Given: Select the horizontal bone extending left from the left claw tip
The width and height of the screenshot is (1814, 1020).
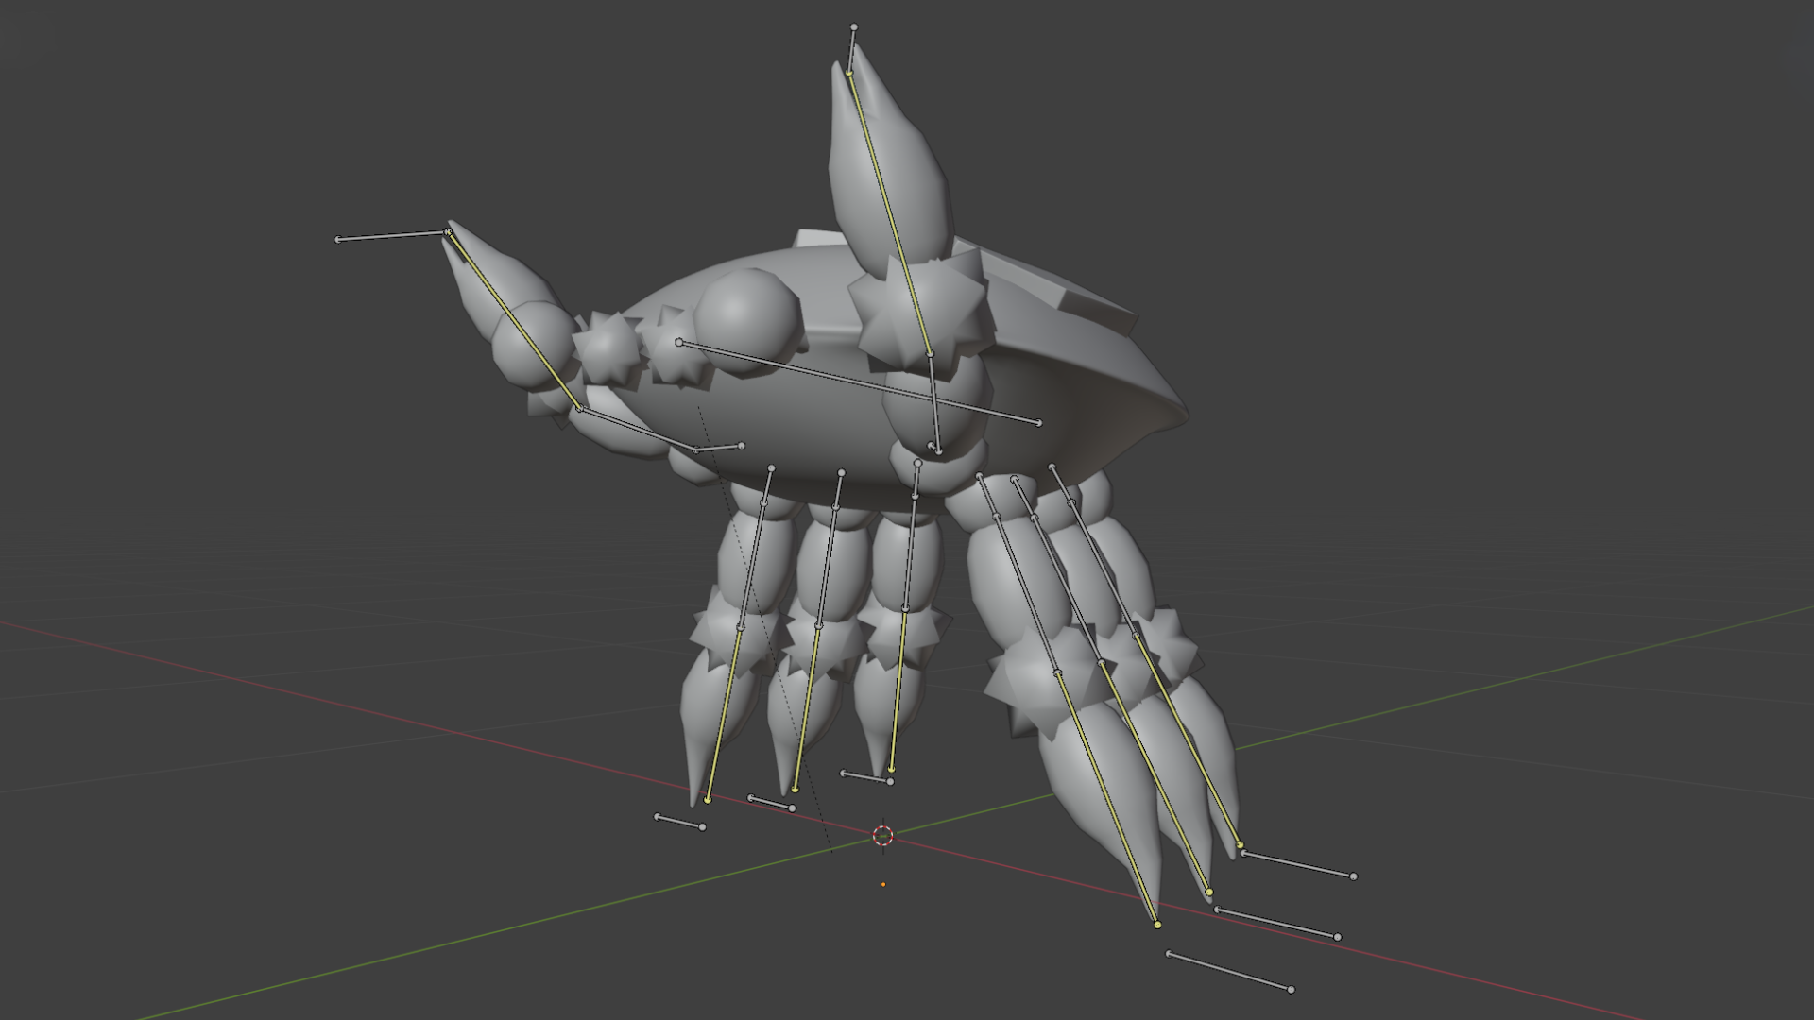Looking at the screenshot, I should (393, 235).
